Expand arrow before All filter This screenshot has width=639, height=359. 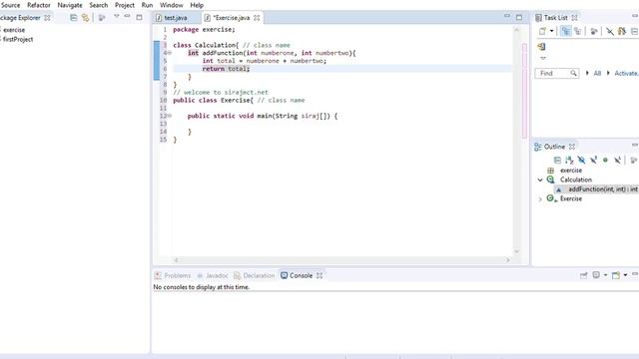pos(587,73)
